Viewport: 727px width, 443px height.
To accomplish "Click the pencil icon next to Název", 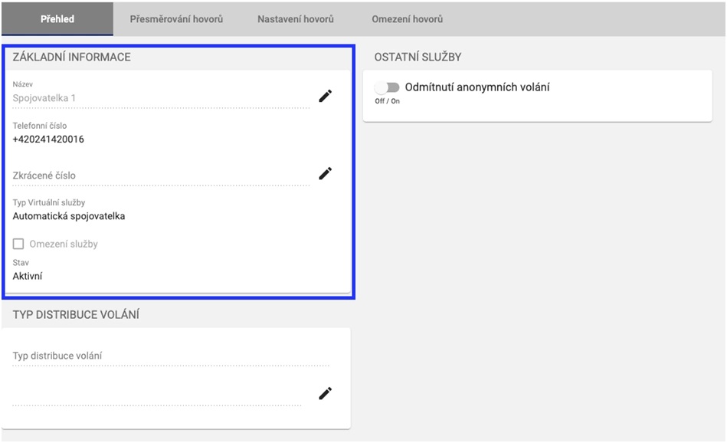I will tap(326, 96).
